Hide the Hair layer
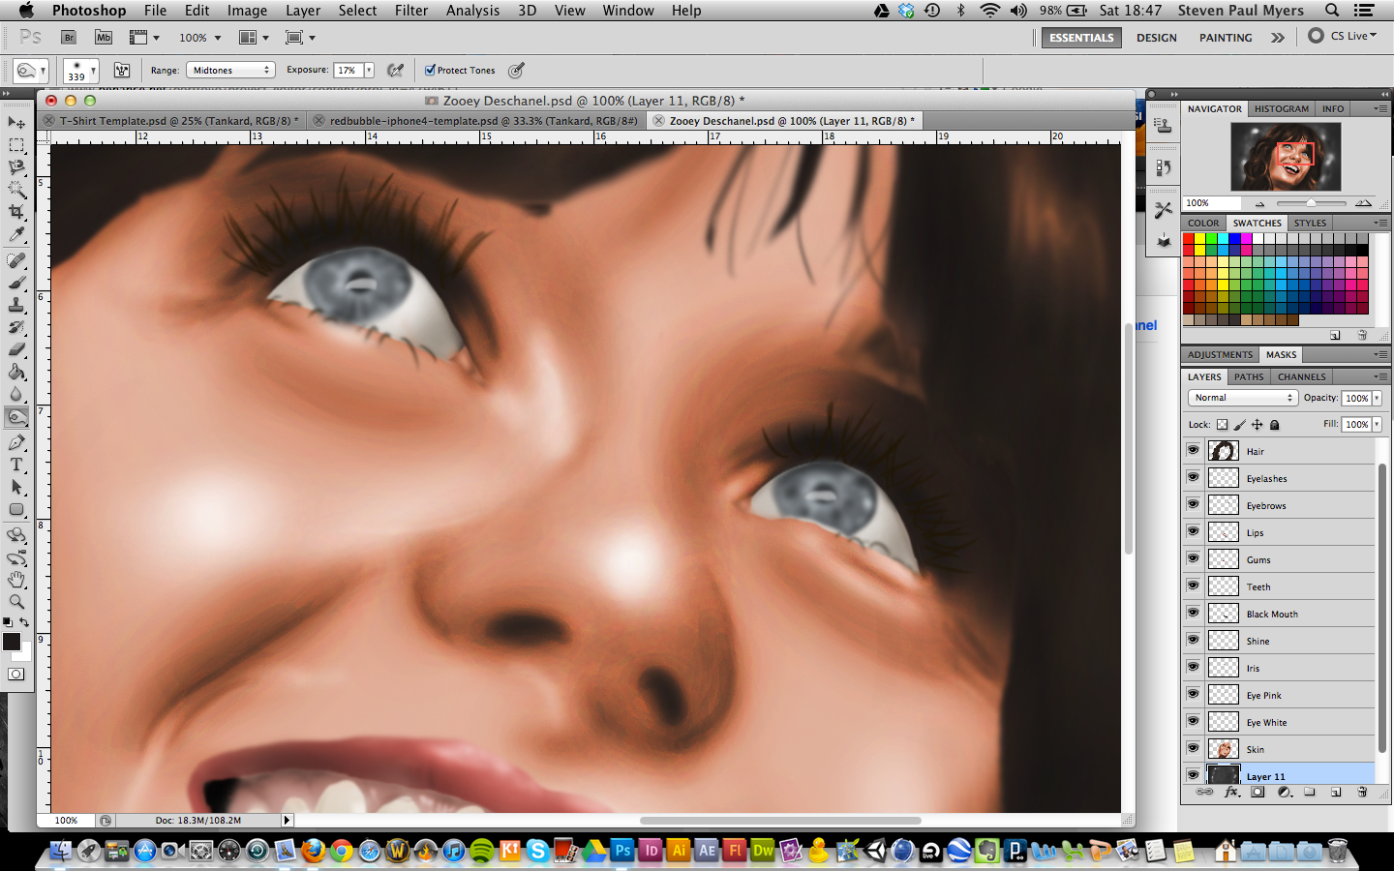Image resolution: width=1394 pixels, height=871 pixels. (x=1193, y=451)
